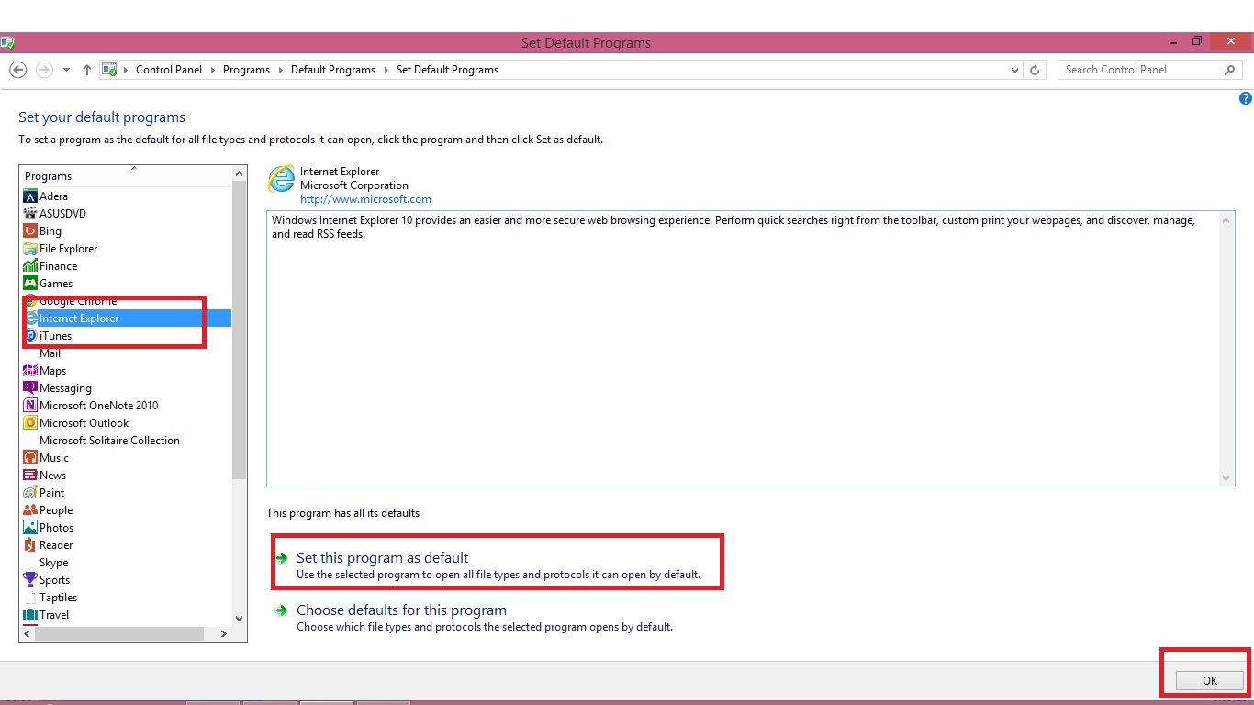Viewport: 1254px width, 705px height.
Task: Pick the Sports trophy icon
Action: coord(30,580)
